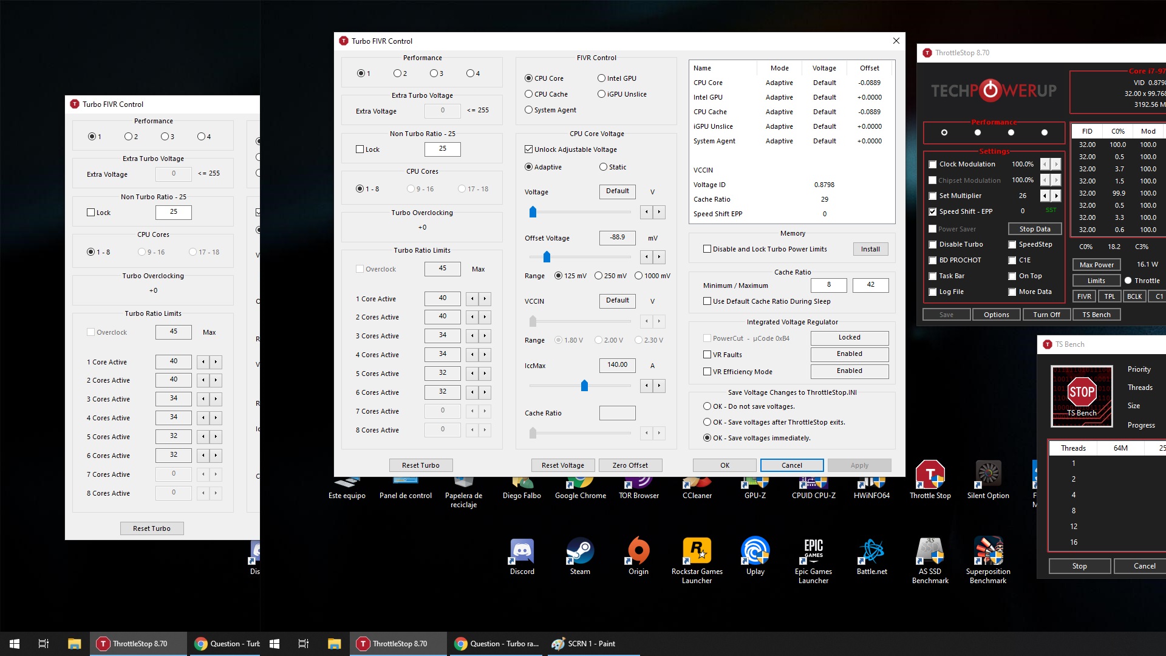This screenshot has width=1166, height=656.
Task: Increase the 1 Core Active ratio arrow
Action: click(485, 299)
